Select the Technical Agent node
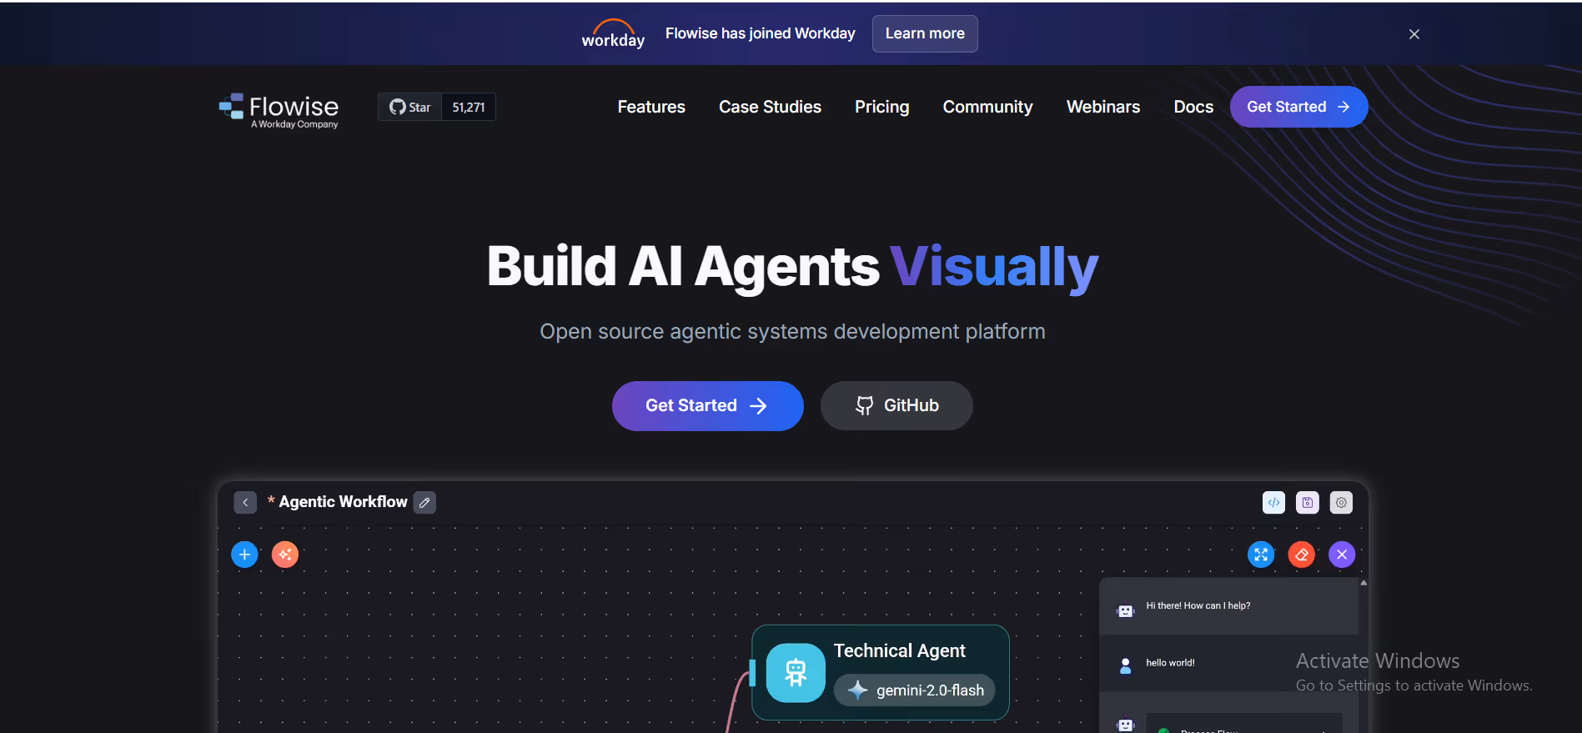This screenshot has width=1582, height=733. [881, 672]
